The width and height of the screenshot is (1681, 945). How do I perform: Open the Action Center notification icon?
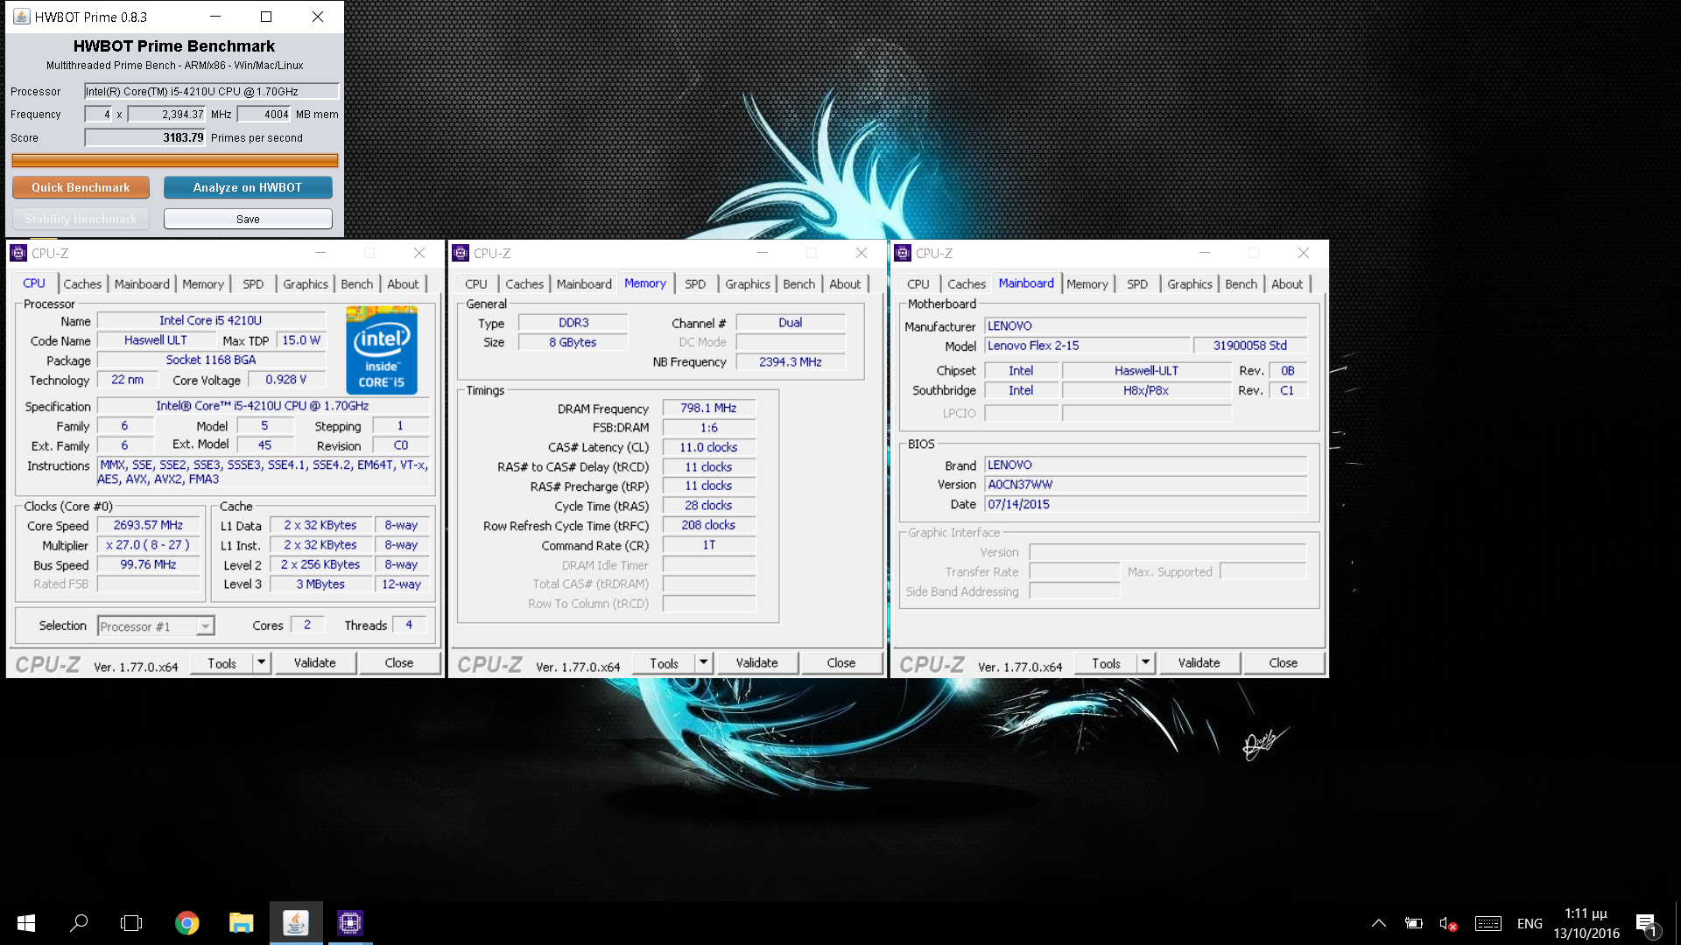(1646, 924)
